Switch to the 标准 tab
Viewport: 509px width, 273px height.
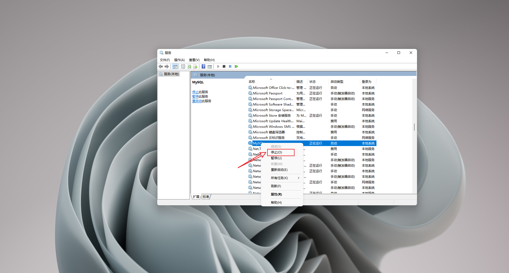(206, 197)
